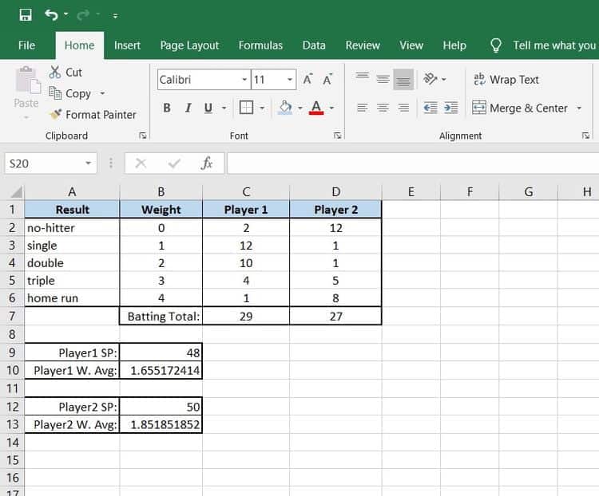
Task: Open the Font Color palette arrow
Action: pyautogui.click(x=331, y=108)
